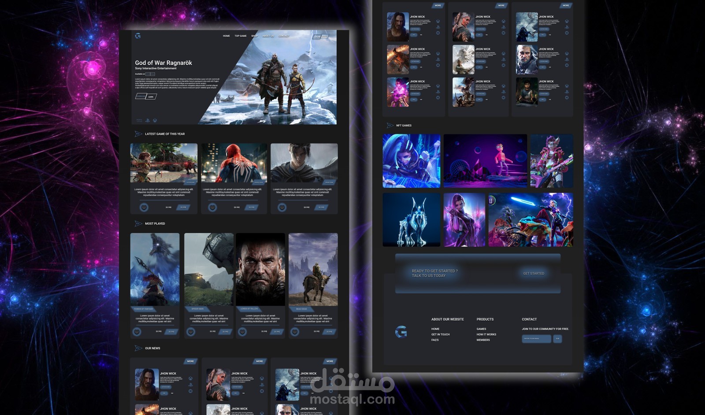Viewport: 705px width, 415px height.
Task: Click the OUR NEWS section heading
Action: point(152,348)
